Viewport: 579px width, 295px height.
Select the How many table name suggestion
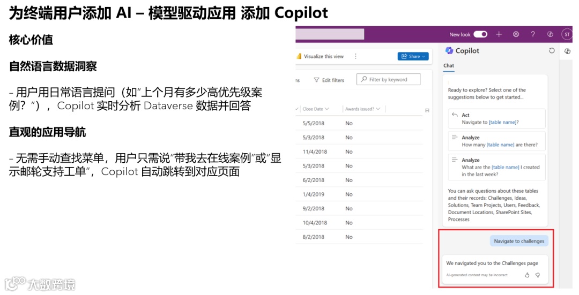(496, 141)
